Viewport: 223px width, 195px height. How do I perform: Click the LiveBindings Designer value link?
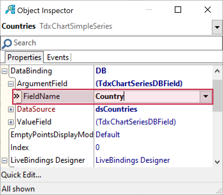(x=133, y=160)
